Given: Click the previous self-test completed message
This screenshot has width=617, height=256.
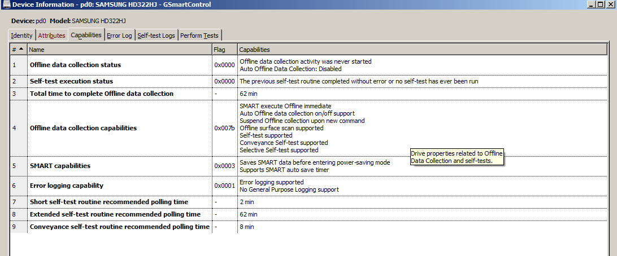Looking at the screenshot, I should (x=359, y=81).
